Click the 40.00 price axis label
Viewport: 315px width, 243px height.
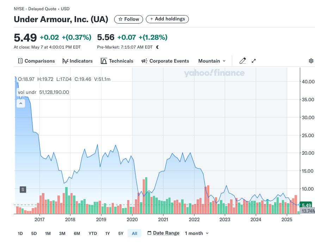tap(308, 82)
